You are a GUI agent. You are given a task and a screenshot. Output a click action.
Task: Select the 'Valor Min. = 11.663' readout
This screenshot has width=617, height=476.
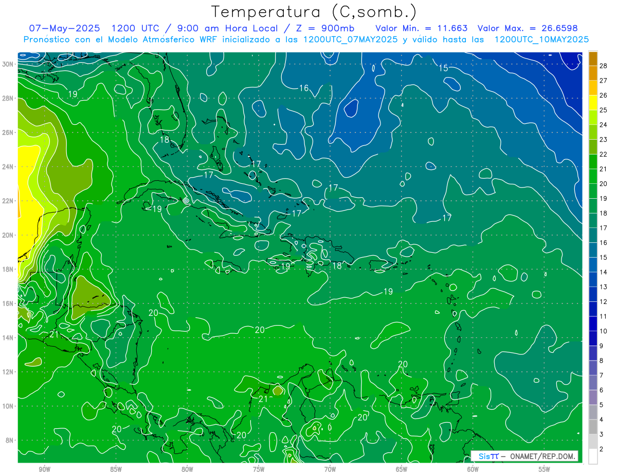coord(421,28)
